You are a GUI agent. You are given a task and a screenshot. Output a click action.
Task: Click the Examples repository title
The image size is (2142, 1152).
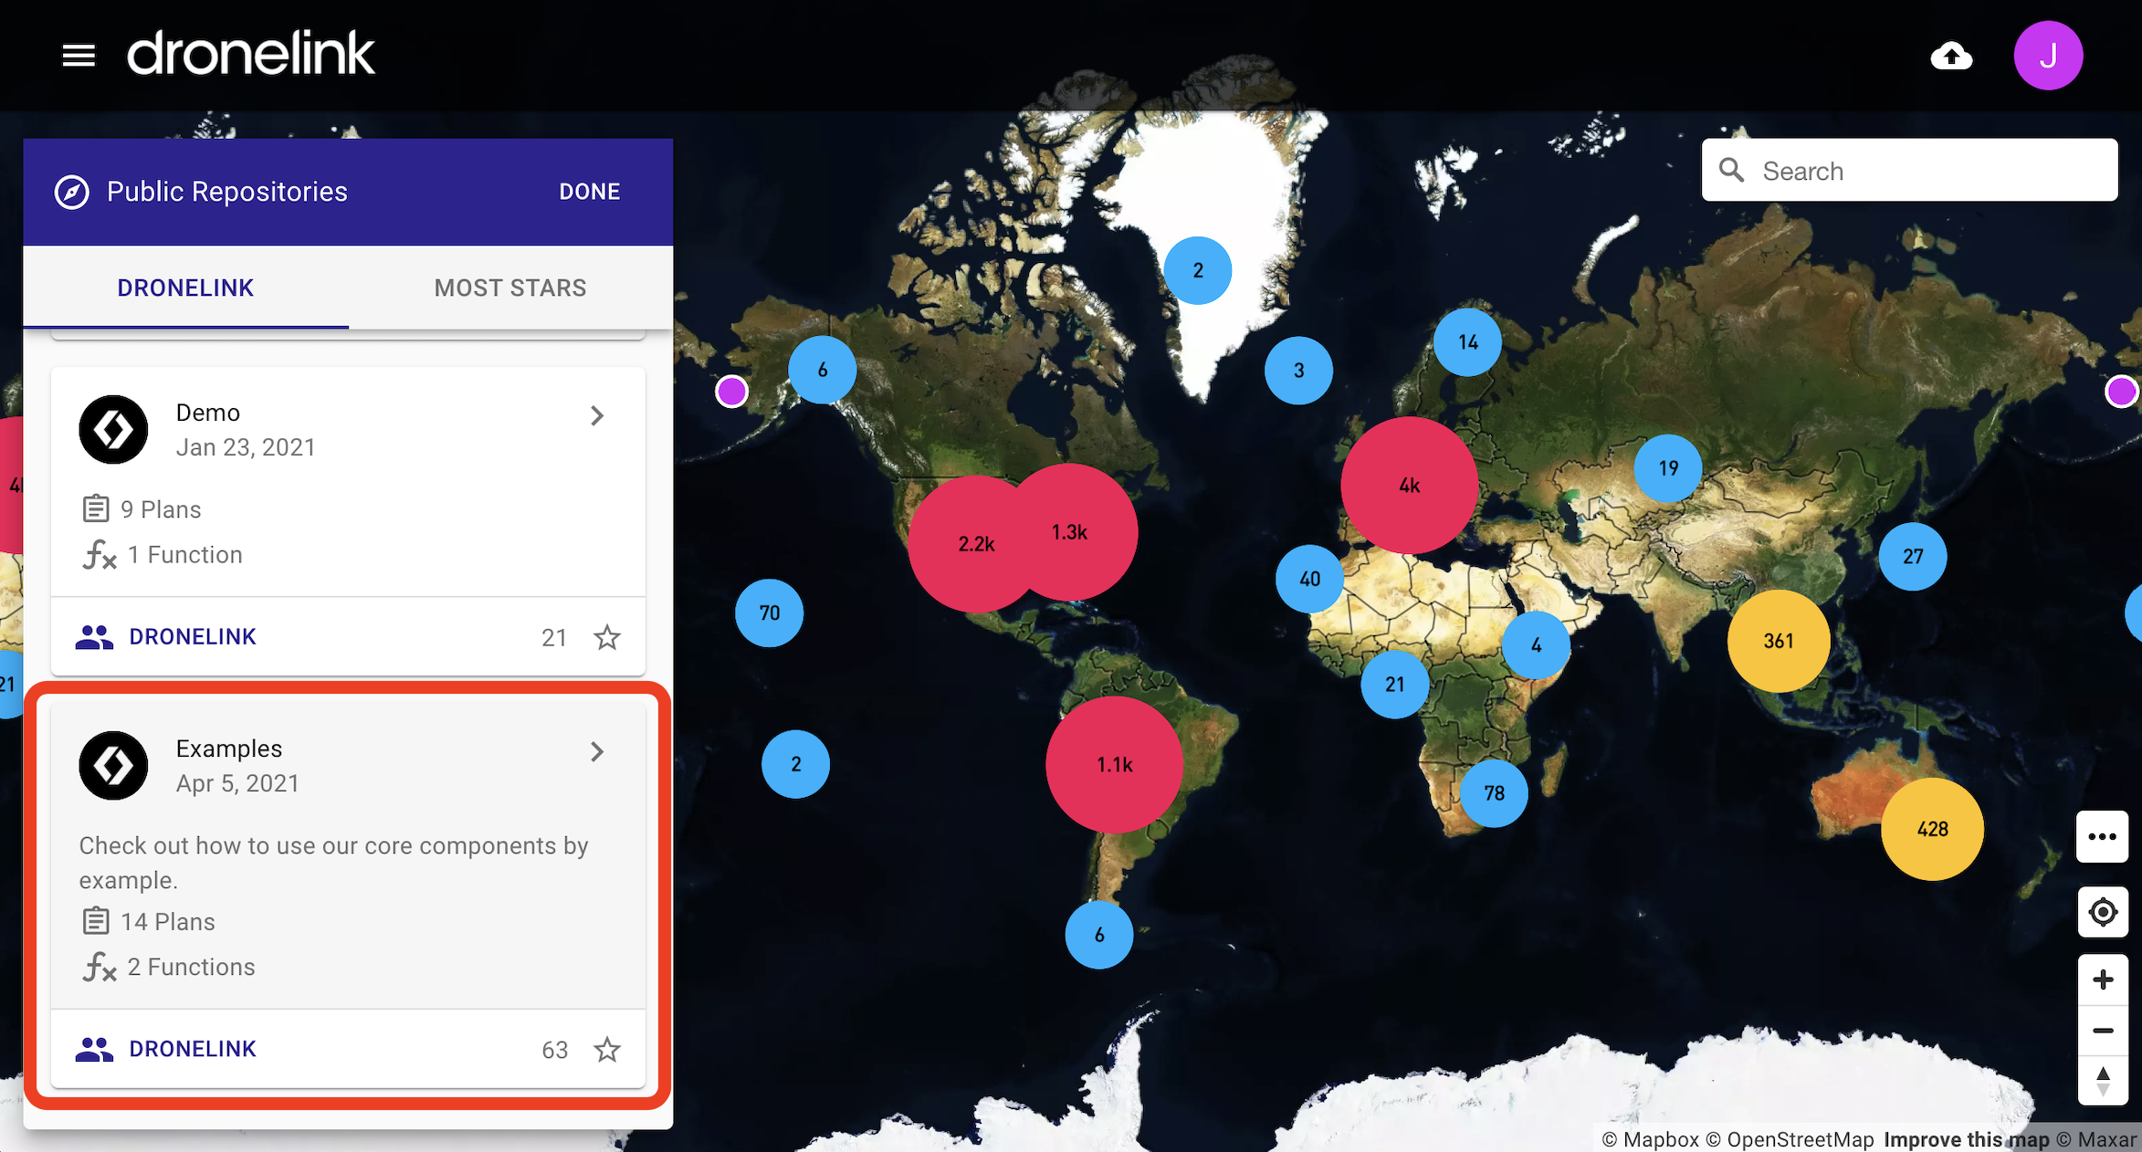click(229, 749)
